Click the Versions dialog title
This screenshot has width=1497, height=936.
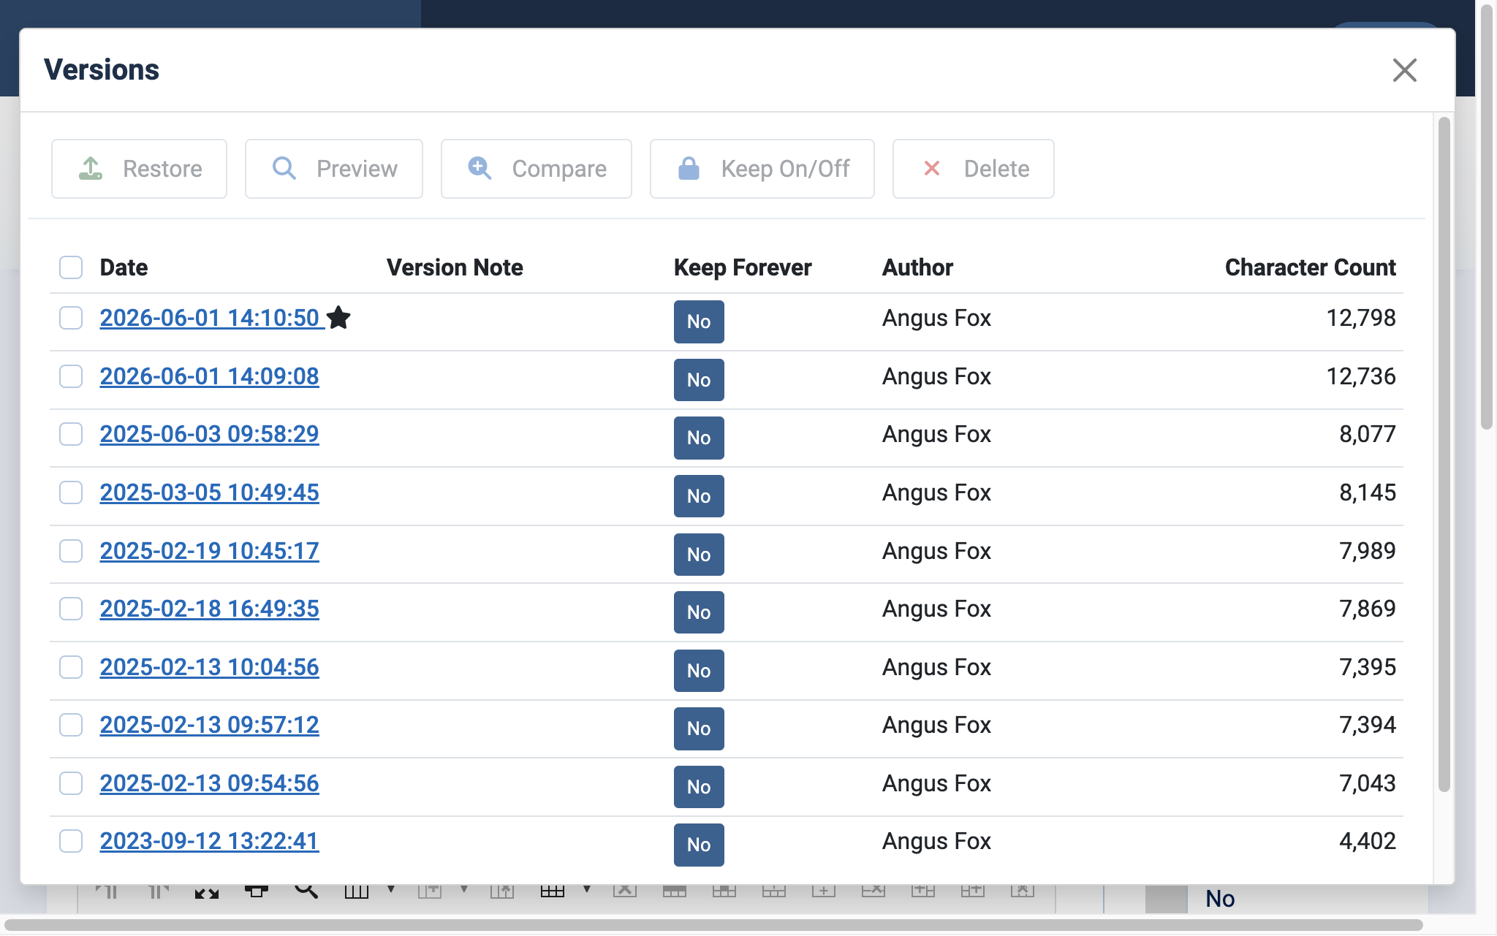[x=102, y=70]
